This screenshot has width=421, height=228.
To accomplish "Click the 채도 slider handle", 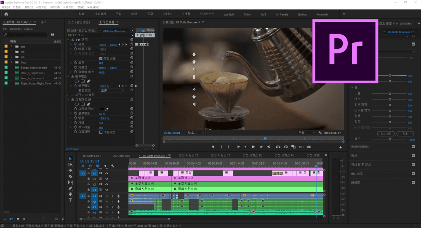I will (390, 139).
